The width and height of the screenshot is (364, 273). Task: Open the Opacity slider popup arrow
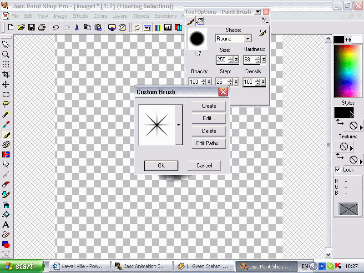[x=209, y=81]
